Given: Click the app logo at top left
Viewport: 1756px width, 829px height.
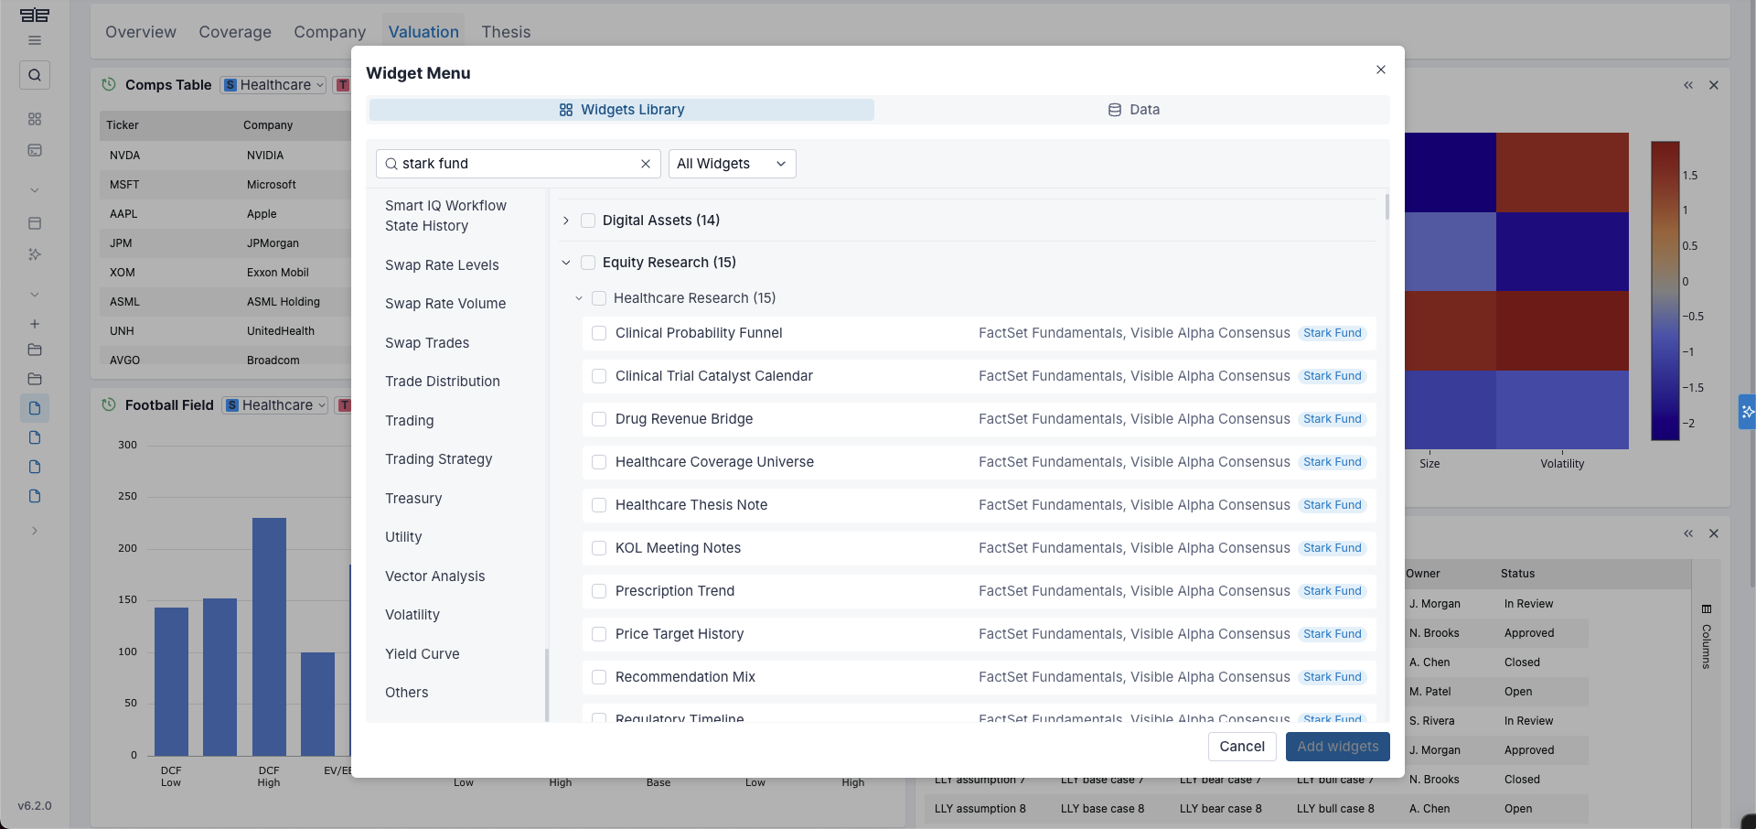Looking at the screenshot, I should 35,15.
